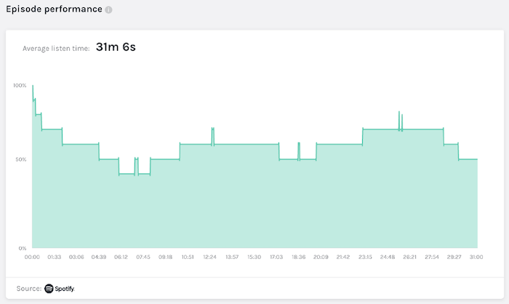Click the chart's starting peak at 100%

coord(33,86)
